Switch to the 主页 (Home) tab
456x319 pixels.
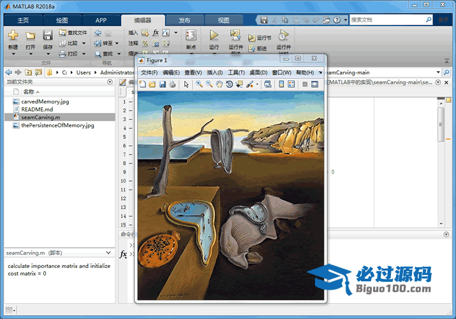[23, 20]
